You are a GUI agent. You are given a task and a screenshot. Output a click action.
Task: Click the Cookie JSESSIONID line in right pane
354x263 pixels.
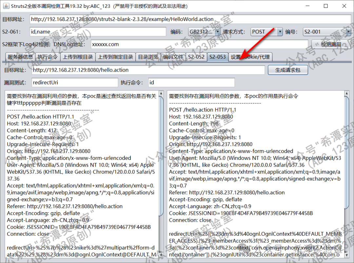[x=241, y=213]
